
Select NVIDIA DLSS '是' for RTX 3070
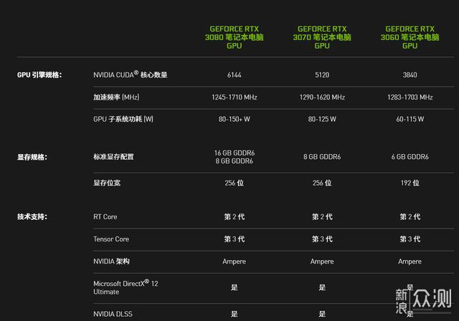pyautogui.click(x=322, y=314)
